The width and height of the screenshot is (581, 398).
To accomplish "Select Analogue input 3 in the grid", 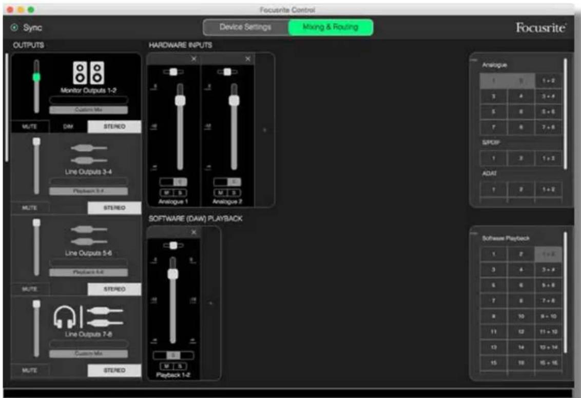I will pos(493,96).
